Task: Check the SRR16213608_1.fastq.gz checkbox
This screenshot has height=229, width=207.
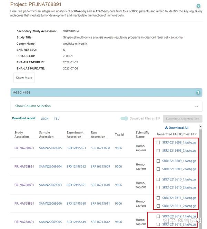Action: click(158, 142)
